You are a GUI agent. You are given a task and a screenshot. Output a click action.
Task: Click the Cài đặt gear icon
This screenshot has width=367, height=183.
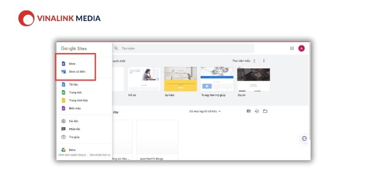pyautogui.click(x=63, y=121)
